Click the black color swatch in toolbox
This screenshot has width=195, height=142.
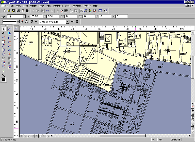3,80
